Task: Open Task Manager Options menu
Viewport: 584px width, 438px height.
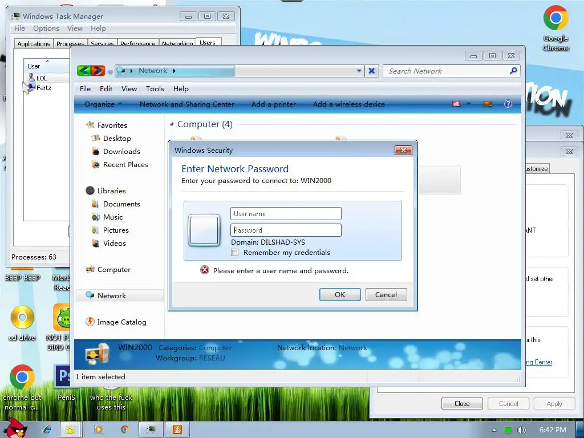Action: coord(46,29)
